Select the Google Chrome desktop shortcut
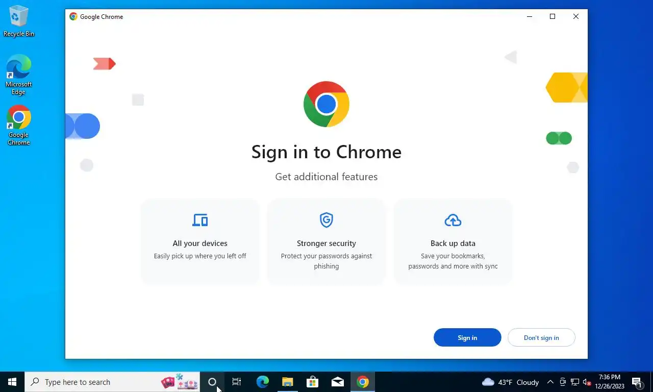653x392 pixels. coord(19,125)
